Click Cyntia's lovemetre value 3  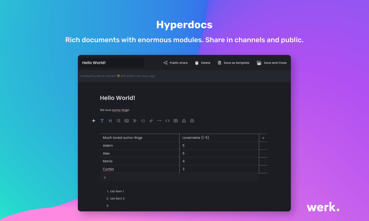pyautogui.click(x=219, y=169)
